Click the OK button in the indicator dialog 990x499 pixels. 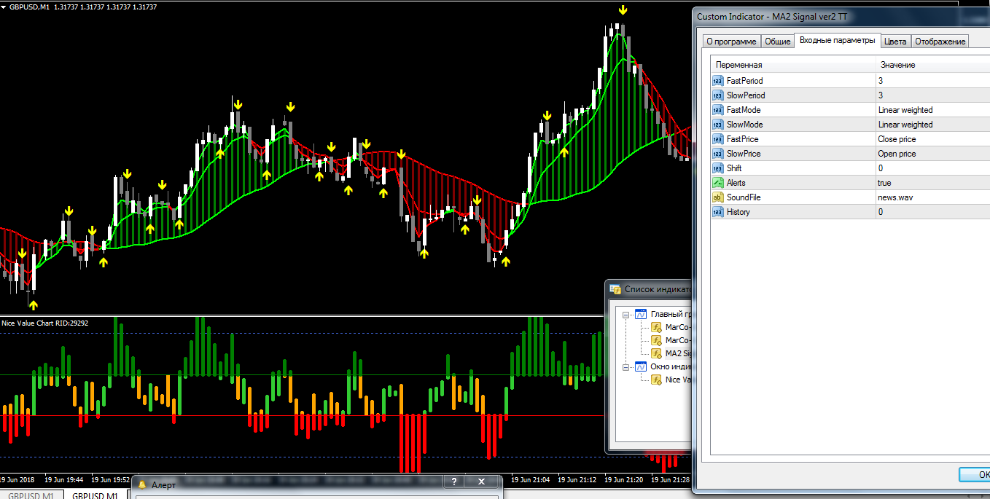click(974, 475)
